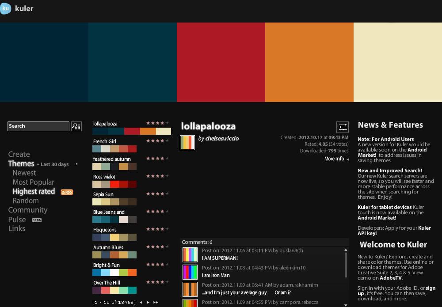Click the sign up link

[396, 291]
